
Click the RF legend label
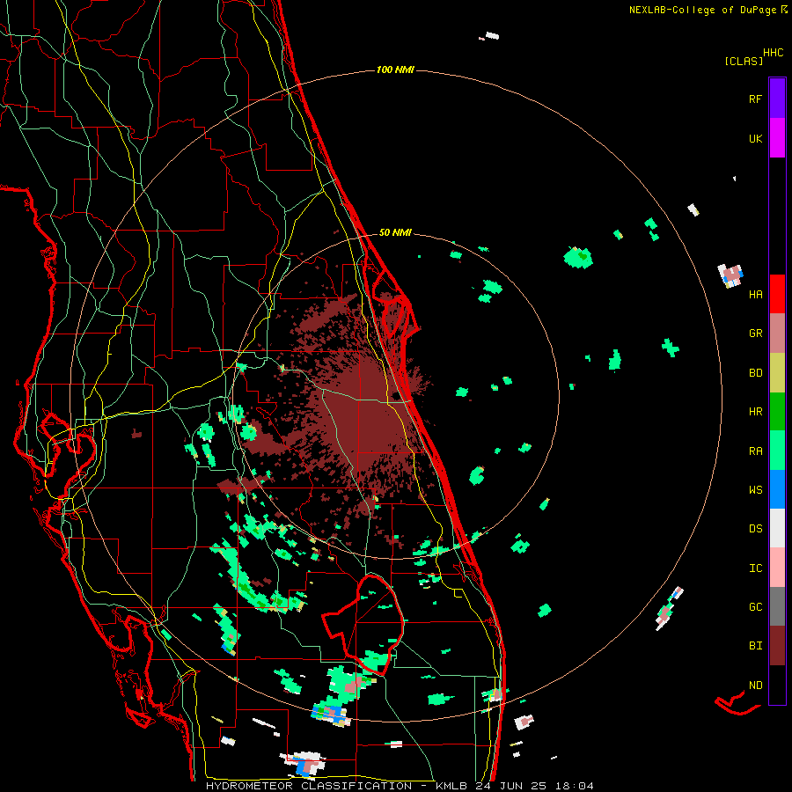tap(755, 99)
